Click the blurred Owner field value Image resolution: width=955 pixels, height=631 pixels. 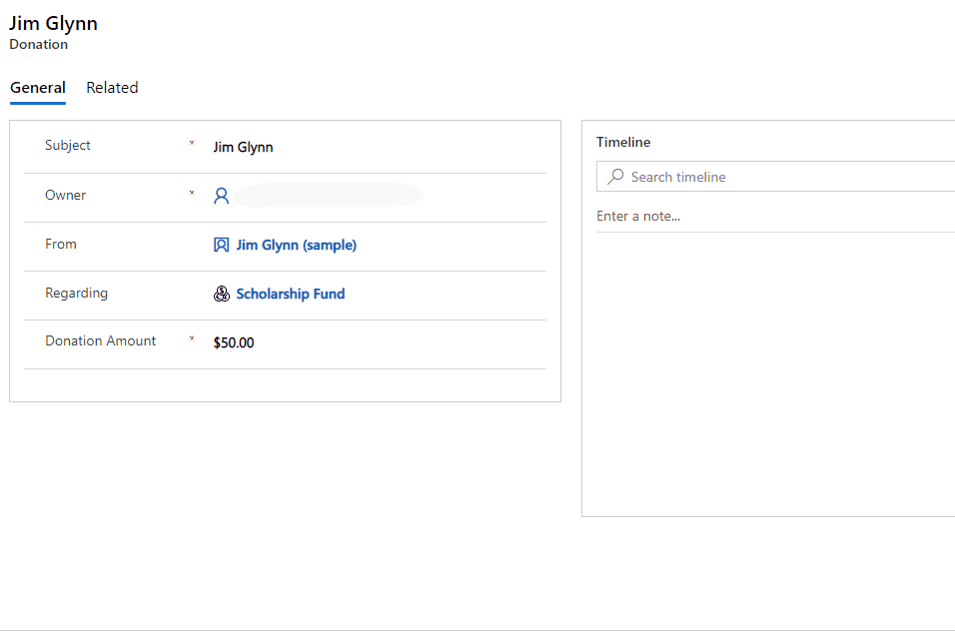330,195
